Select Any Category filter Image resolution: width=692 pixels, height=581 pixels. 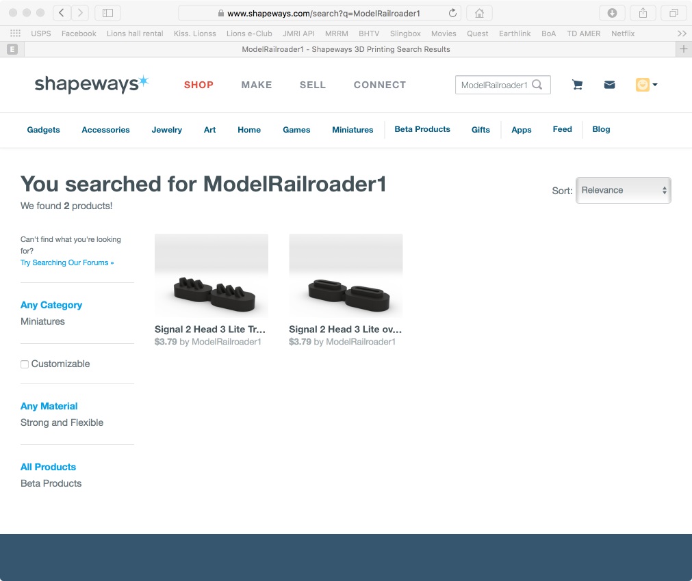[x=51, y=305]
